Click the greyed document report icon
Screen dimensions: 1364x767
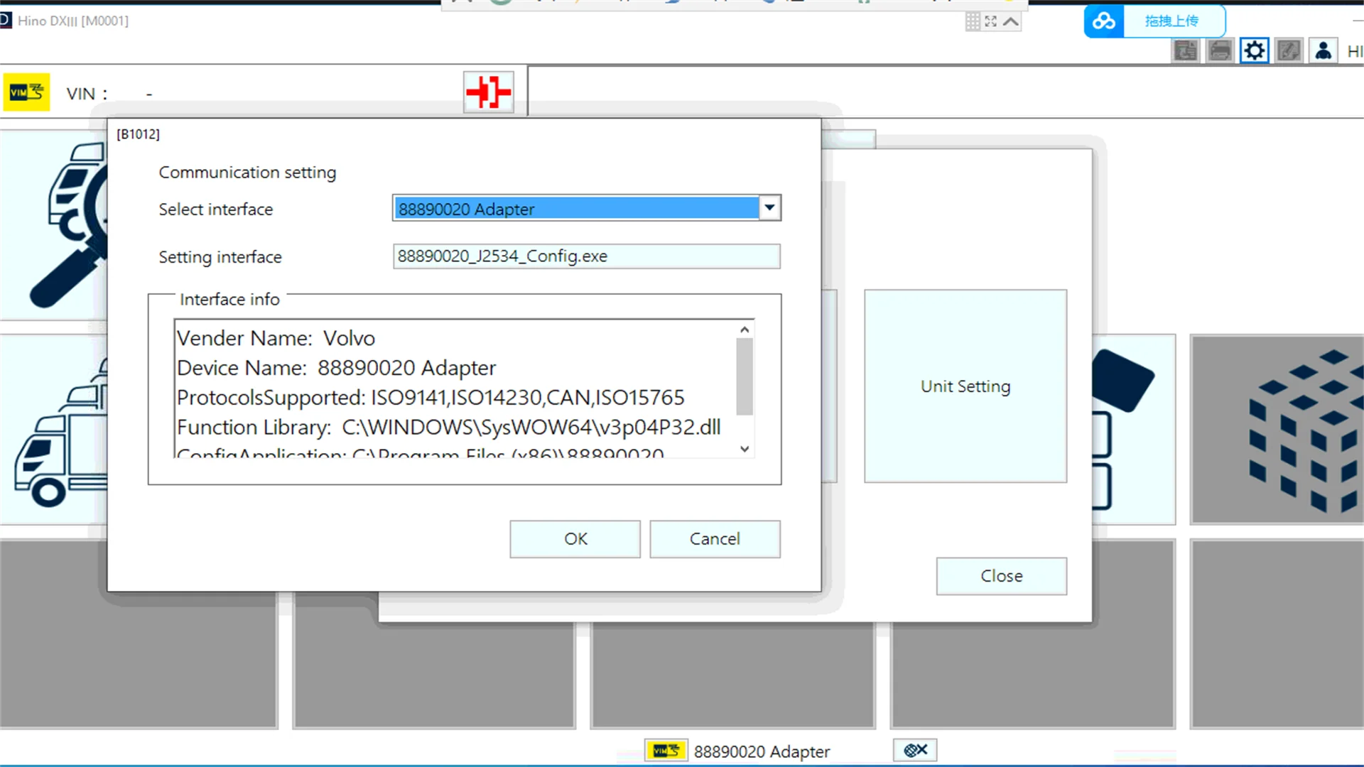tap(1186, 50)
